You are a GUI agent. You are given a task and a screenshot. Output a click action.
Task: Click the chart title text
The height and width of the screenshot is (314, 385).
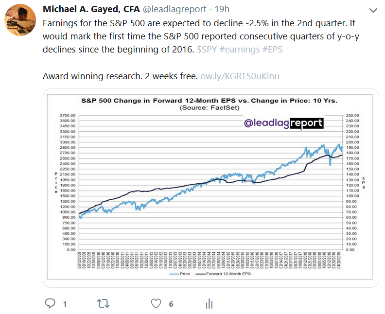209,101
